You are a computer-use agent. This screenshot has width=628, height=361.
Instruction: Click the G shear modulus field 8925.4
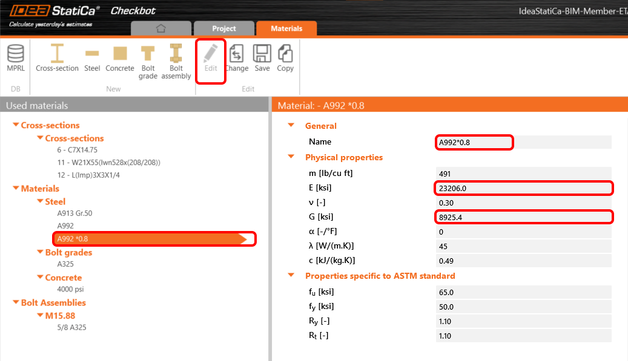(x=523, y=217)
